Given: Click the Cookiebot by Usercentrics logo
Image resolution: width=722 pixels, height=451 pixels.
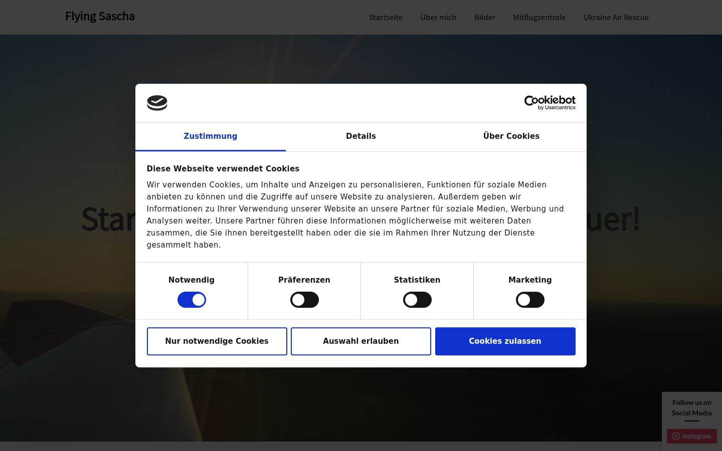Looking at the screenshot, I should click(x=550, y=103).
